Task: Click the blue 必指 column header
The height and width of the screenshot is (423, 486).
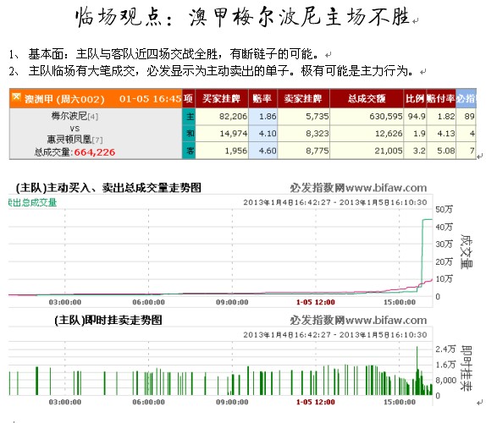Action: (x=466, y=98)
